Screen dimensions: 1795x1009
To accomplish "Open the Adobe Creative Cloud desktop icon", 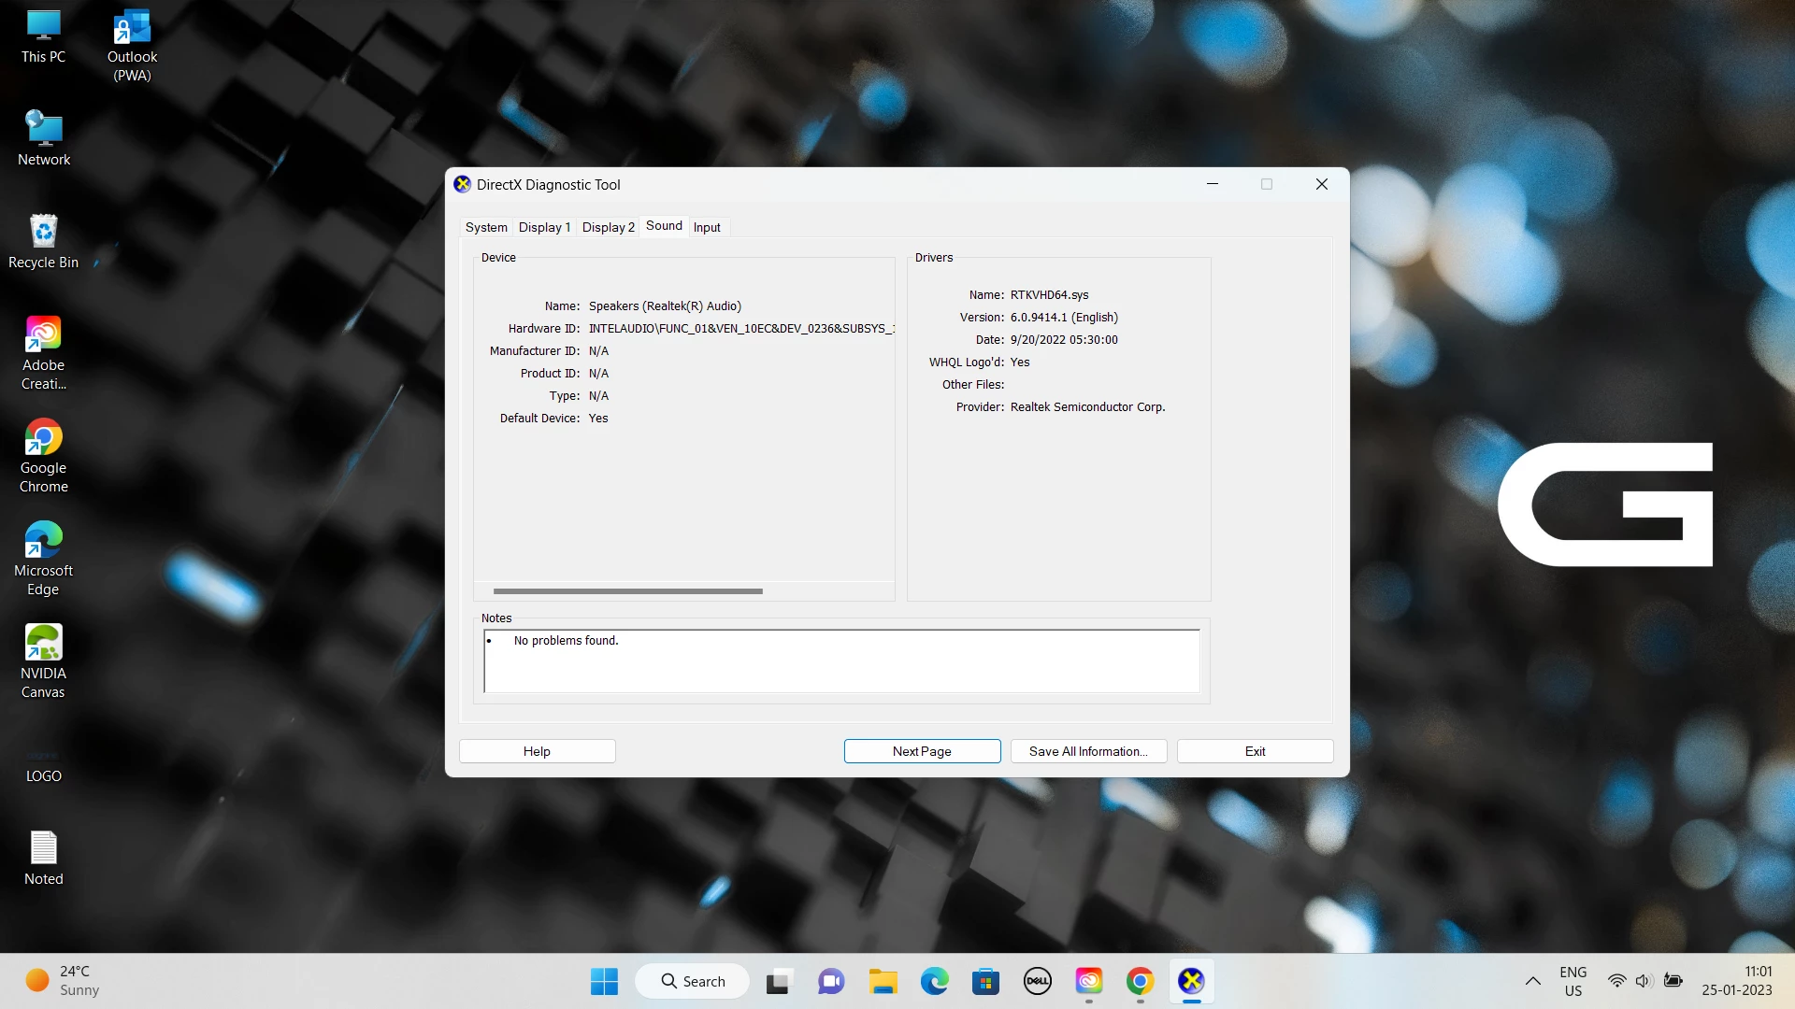I will click(x=43, y=352).
